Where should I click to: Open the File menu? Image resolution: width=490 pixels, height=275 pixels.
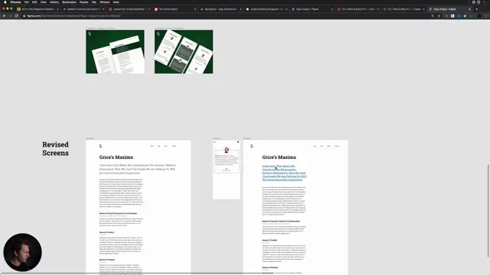click(27, 2)
